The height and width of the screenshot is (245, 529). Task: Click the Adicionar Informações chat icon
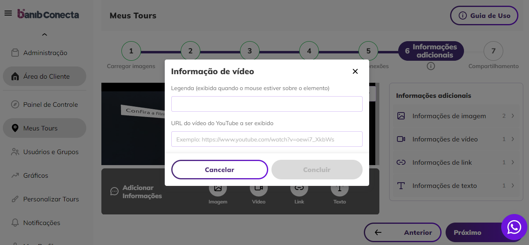(115, 192)
